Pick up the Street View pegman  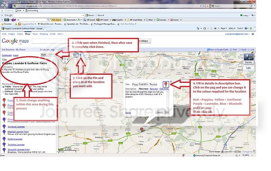point(65,69)
